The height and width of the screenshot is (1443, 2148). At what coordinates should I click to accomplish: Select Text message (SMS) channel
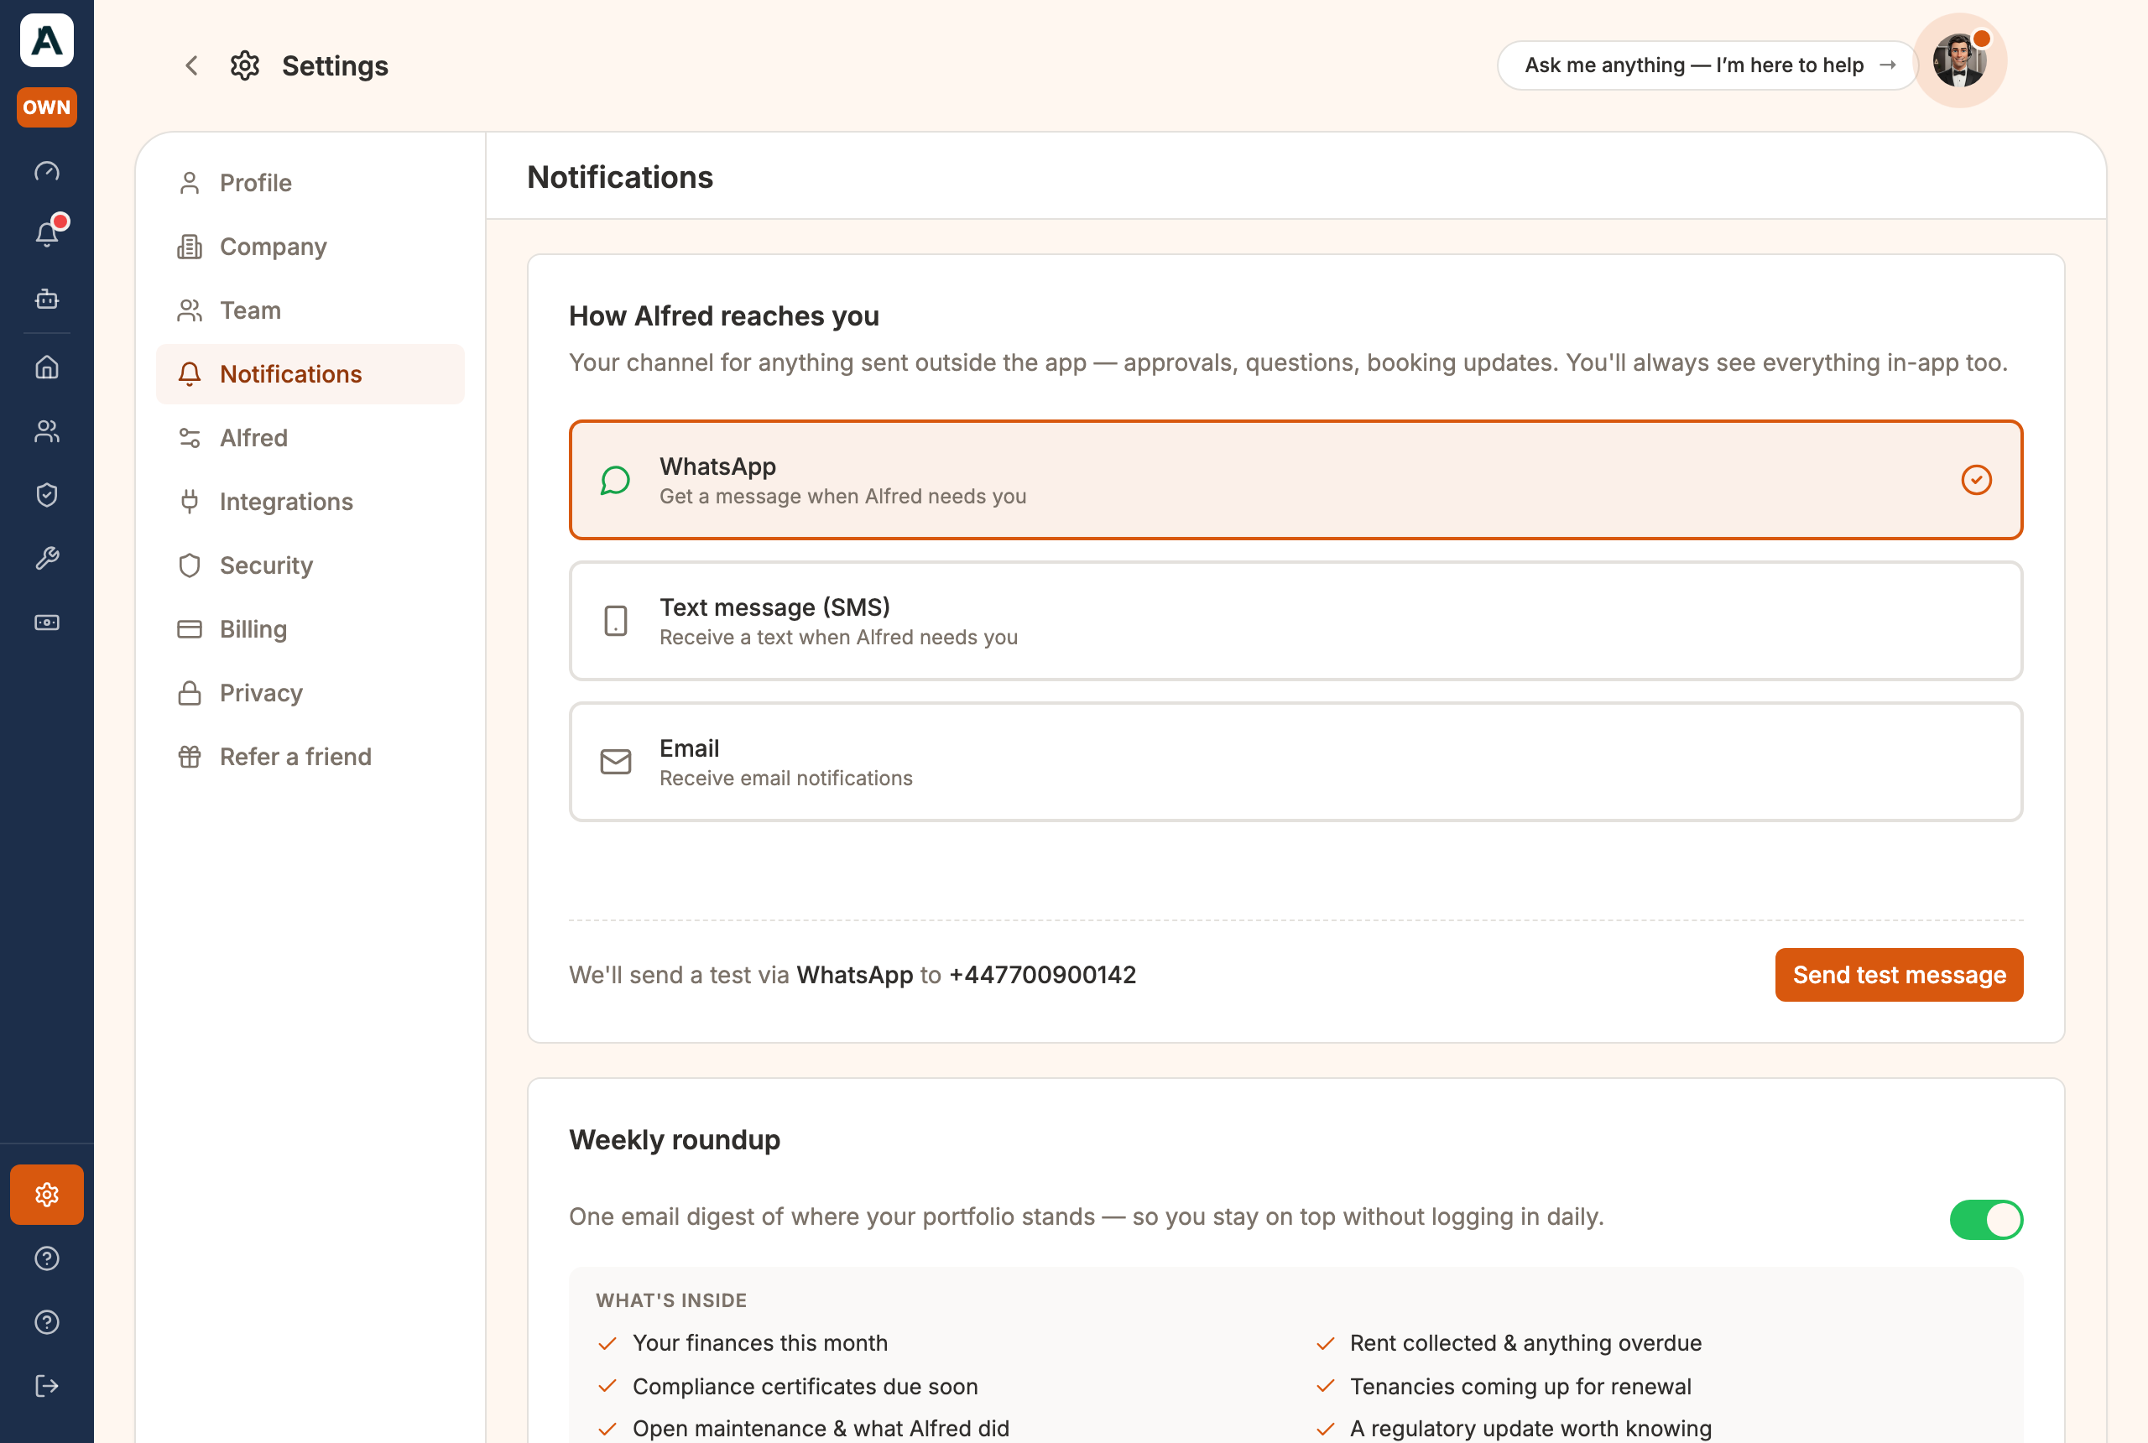(1296, 621)
